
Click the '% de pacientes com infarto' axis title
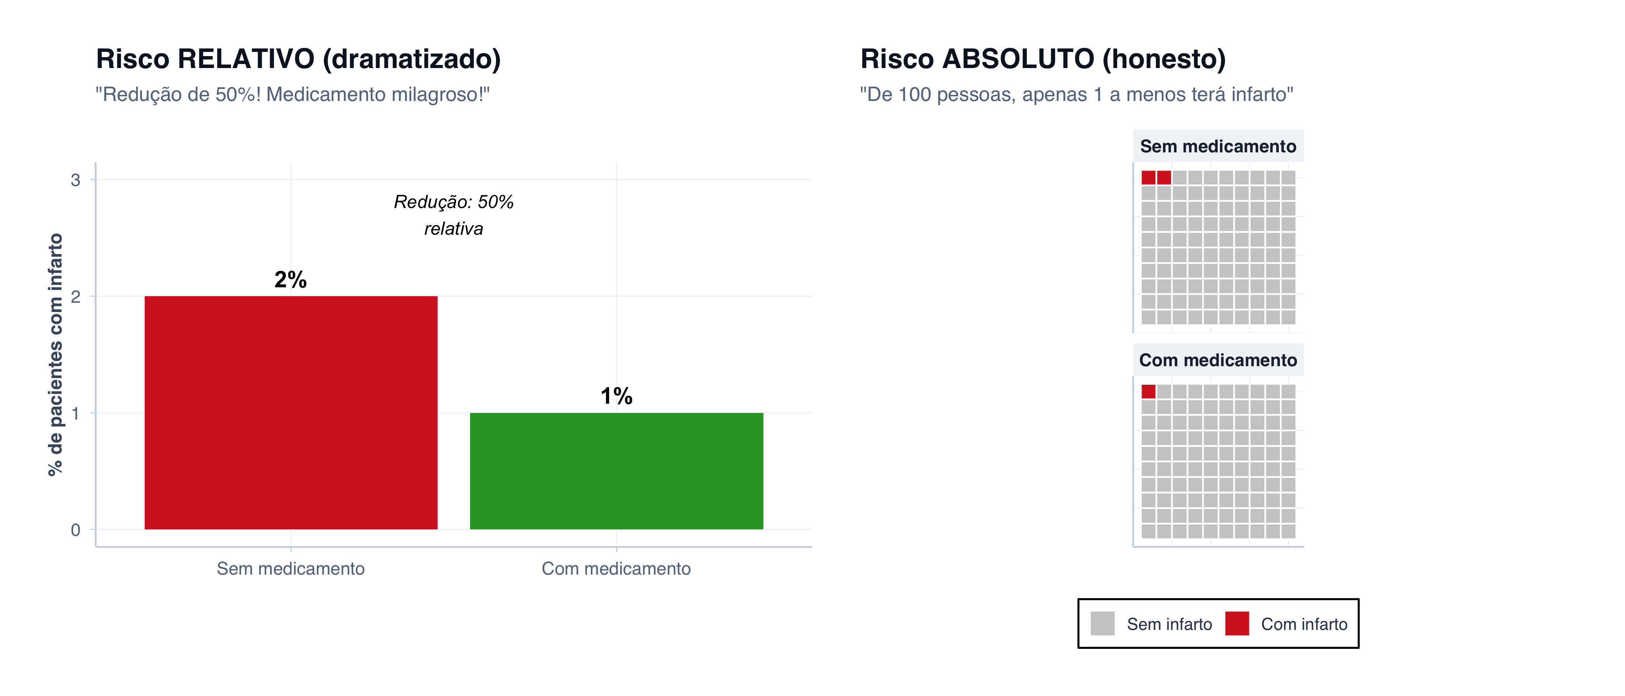[x=55, y=354]
